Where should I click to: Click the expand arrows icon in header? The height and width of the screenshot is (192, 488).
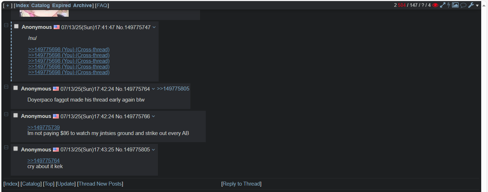click(x=443, y=5)
